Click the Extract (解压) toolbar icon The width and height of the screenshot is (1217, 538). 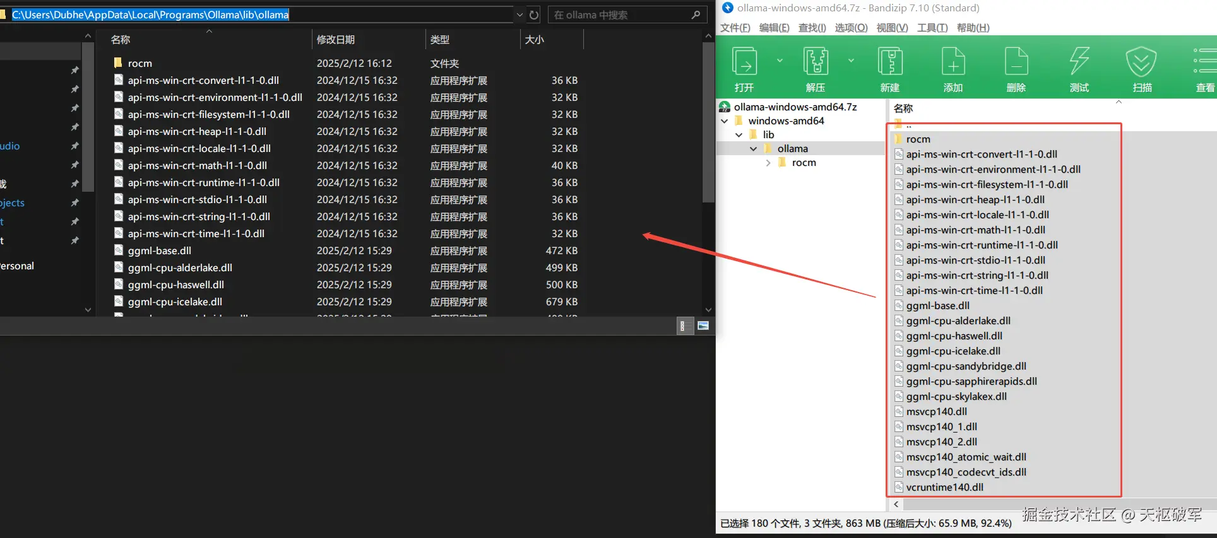[816, 62]
